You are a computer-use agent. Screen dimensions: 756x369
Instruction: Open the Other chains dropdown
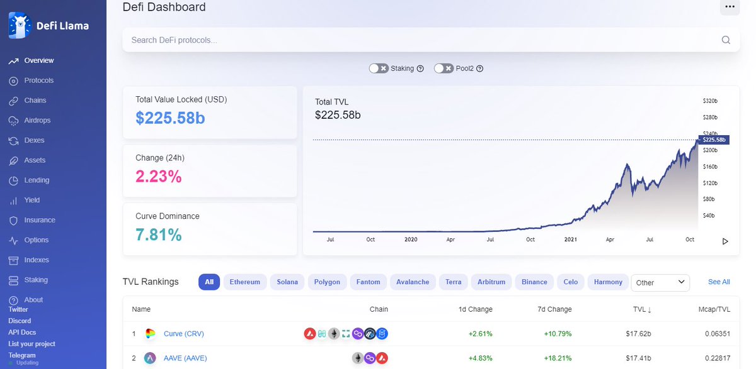click(660, 283)
